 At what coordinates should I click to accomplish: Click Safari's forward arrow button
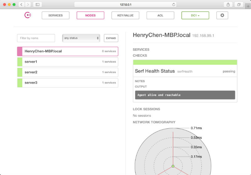point(28,4)
